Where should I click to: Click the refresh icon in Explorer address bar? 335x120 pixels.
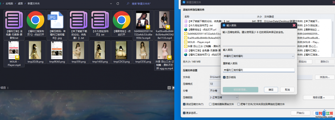pos(118,4)
